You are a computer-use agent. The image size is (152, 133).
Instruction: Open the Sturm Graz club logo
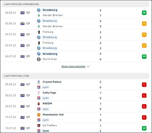(x=39, y=59)
